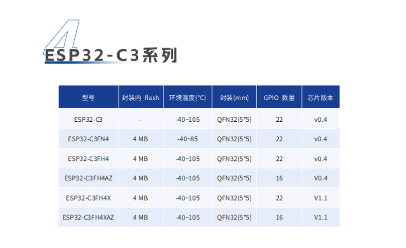Click QFN32(5*5) package in ESP32-C3 row
The width and height of the screenshot is (406, 248).
234,119
